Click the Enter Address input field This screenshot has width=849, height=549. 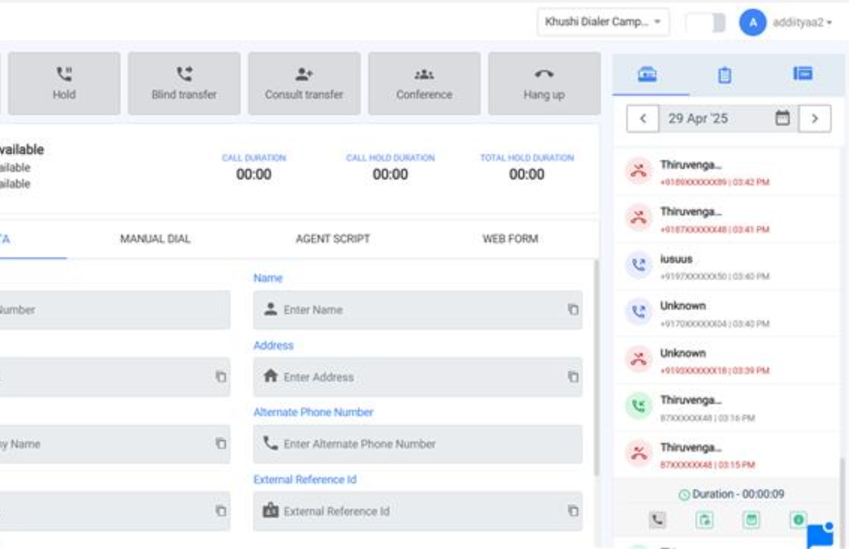click(x=418, y=377)
